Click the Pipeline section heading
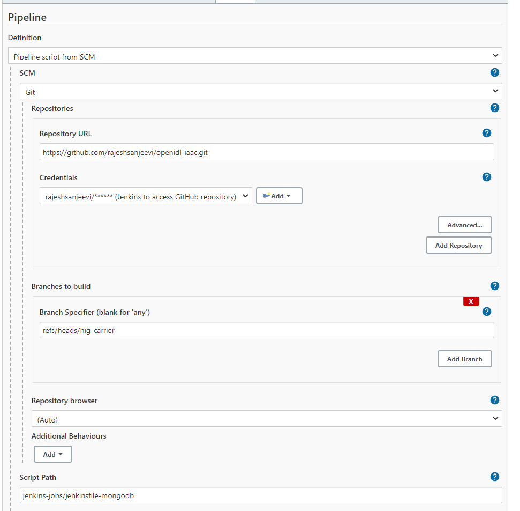The height and width of the screenshot is (511, 520). pyautogui.click(x=27, y=17)
